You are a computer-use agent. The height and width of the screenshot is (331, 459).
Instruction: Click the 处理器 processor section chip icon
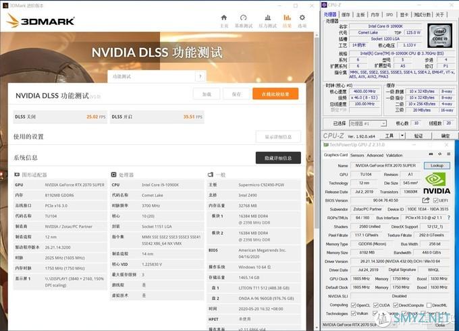click(113, 175)
